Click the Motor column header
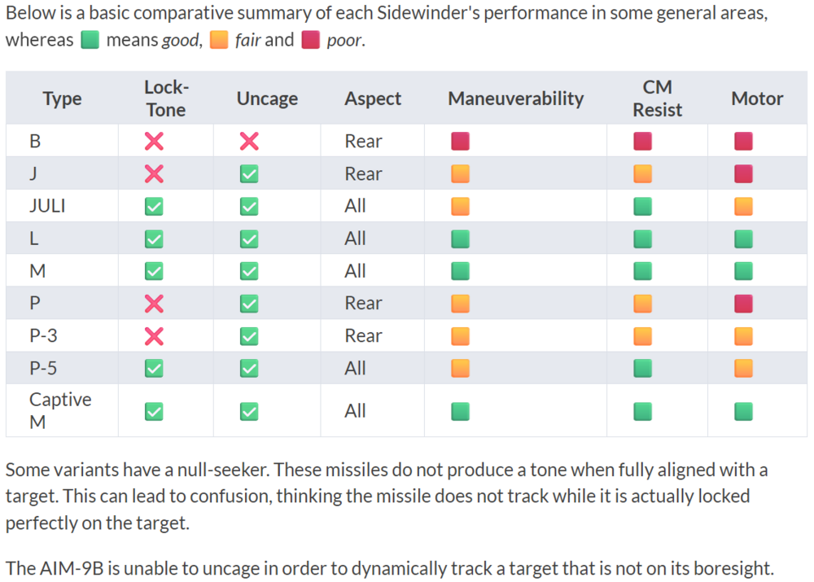814x582 pixels. pyautogui.click(x=757, y=98)
